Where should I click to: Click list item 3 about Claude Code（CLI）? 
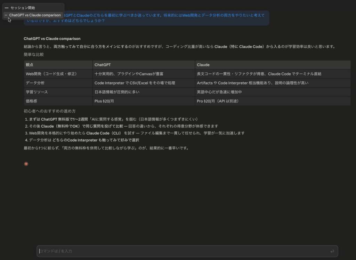point(135,133)
